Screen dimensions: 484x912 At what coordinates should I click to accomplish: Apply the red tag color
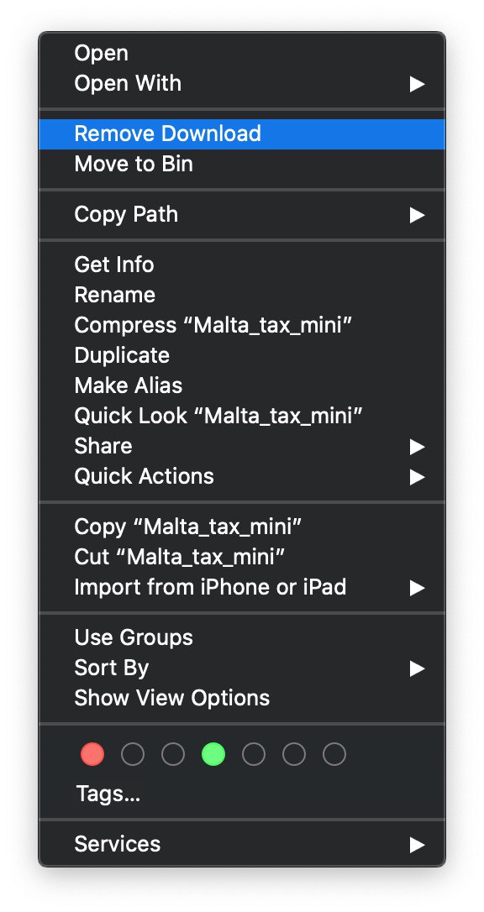92,754
